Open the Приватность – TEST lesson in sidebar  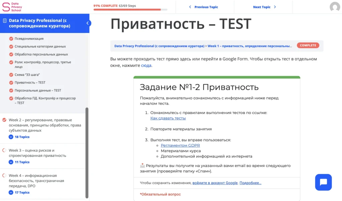[30, 83]
